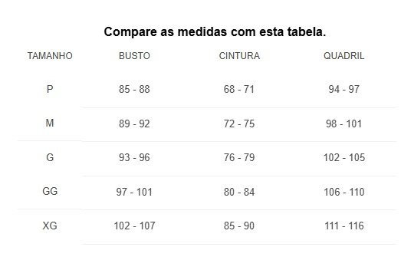Choose the XG size label
The height and width of the screenshot is (280, 401).
point(50,226)
